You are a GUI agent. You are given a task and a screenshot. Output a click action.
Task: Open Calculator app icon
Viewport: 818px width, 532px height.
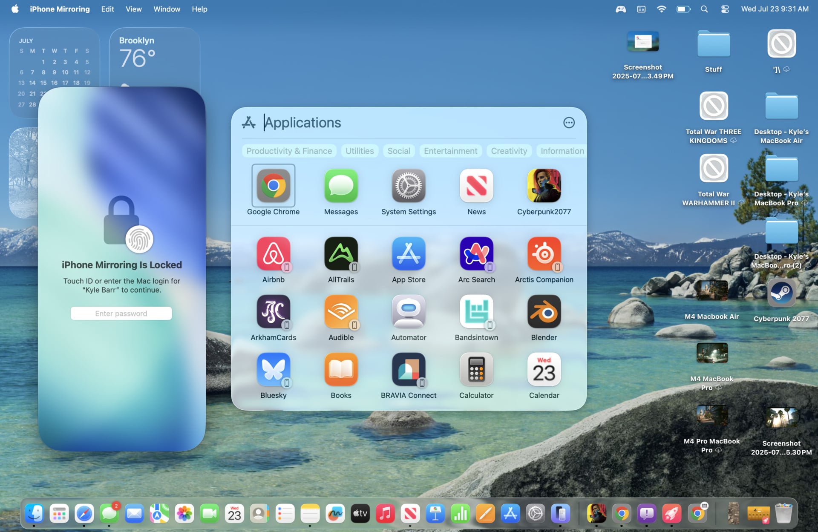tap(476, 370)
